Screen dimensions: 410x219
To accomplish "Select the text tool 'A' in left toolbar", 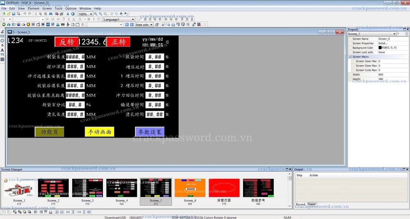I will (2, 50).
